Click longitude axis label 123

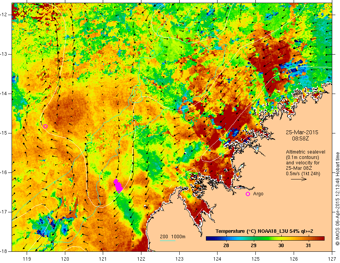coord(179,259)
